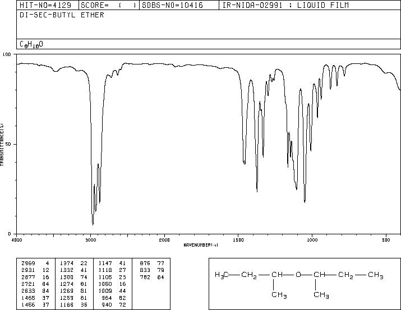Click the peak wavenumber 1105 in the table
This screenshot has height=310, width=401.
105,277
